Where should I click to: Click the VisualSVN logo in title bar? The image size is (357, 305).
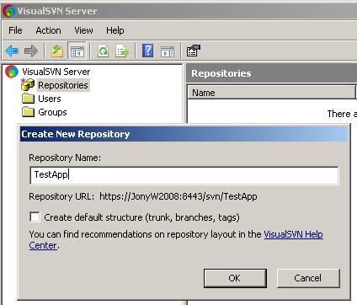pyautogui.click(x=8, y=11)
